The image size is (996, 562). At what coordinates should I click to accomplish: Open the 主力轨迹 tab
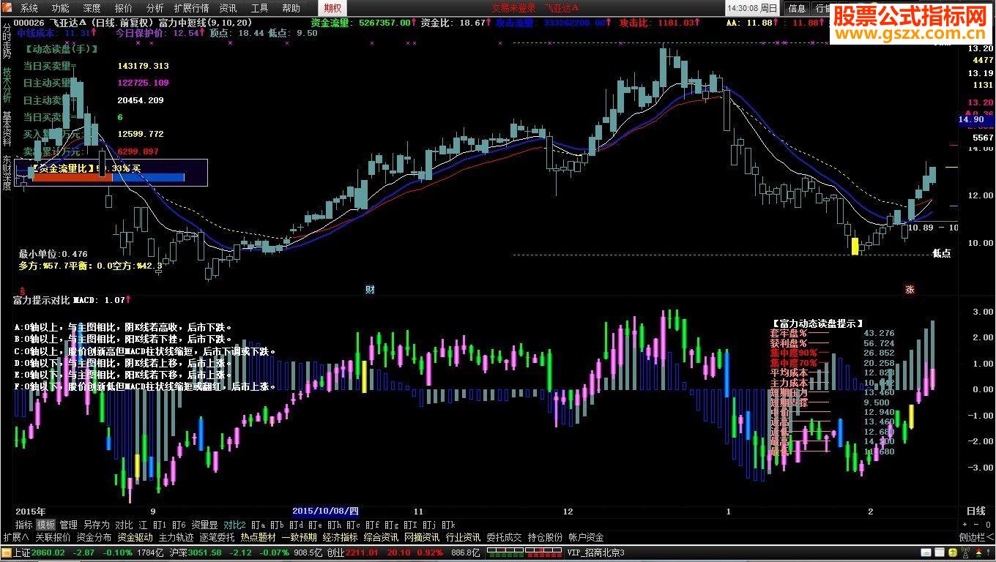click(x=176, y=537)
